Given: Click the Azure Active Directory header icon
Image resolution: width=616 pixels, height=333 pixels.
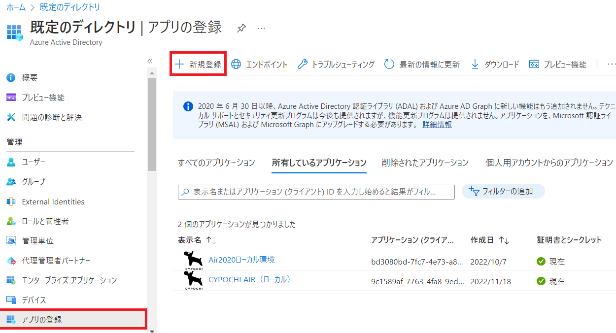Looking at the screenshot, I should tap(15, 33).
